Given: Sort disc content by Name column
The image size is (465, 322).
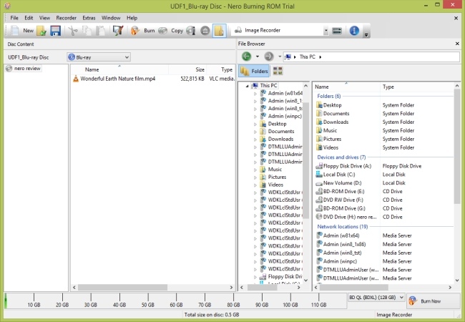Looking at the screenshot, I should [92, 69].
